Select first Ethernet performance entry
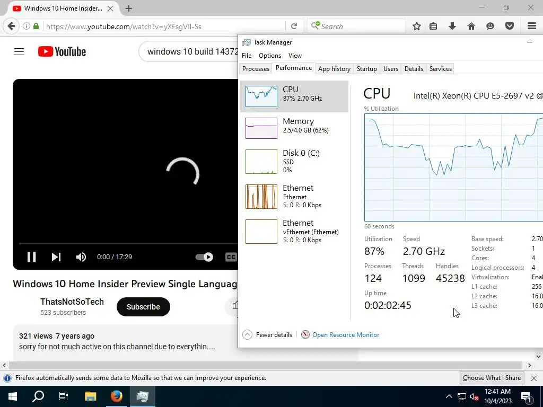Screen dimensions: 543x407 click(294, 196)
